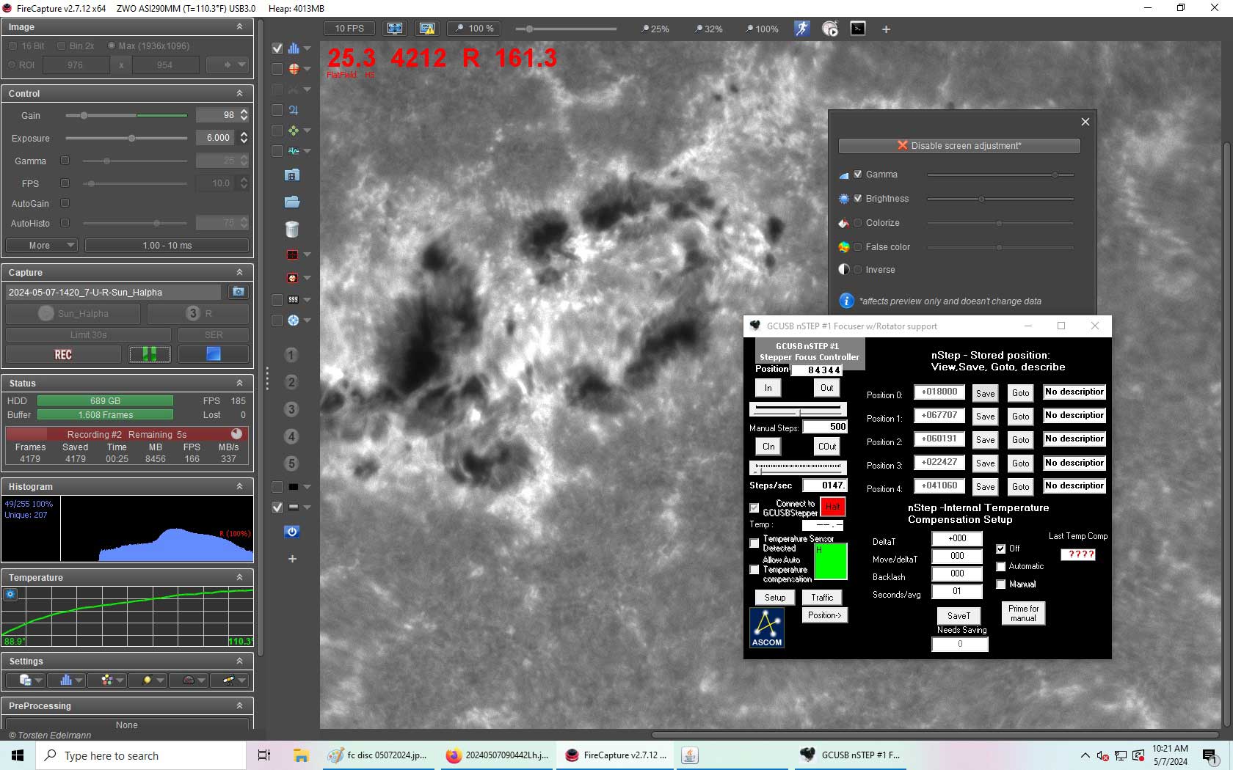
Task: Click the camera snapshot icon by filename
Action: (x=239, y=292)
